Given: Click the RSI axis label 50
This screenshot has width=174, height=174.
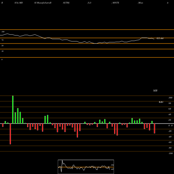Looking at the screenshot, I should tap(2, 46).
